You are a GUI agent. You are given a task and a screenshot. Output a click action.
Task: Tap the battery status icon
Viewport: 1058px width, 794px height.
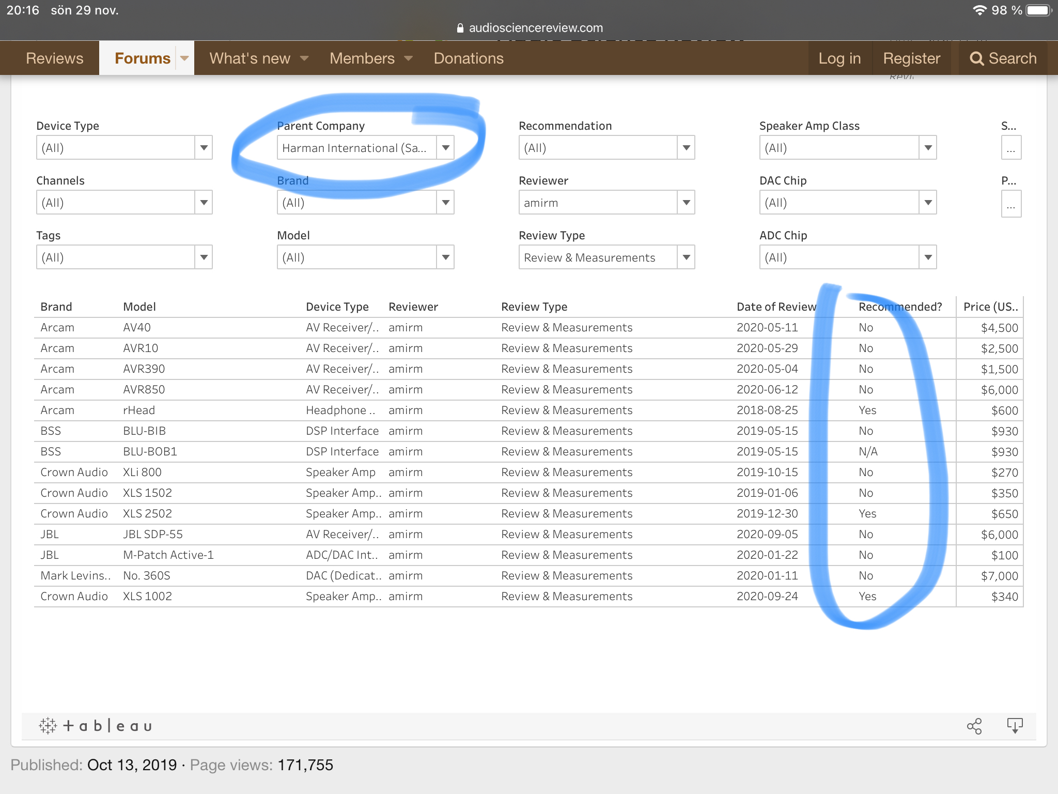pyautogui.click(x=1038, y=10)
